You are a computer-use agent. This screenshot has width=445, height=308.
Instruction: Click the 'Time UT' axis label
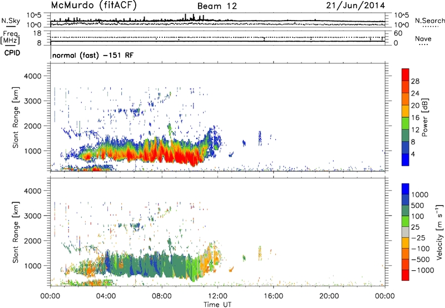tap(217, 304)
